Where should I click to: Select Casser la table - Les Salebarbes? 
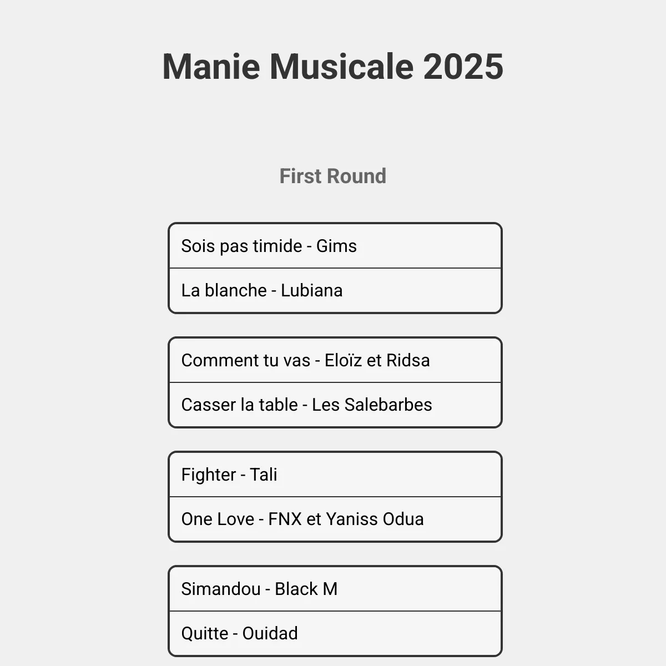[335, 405]
